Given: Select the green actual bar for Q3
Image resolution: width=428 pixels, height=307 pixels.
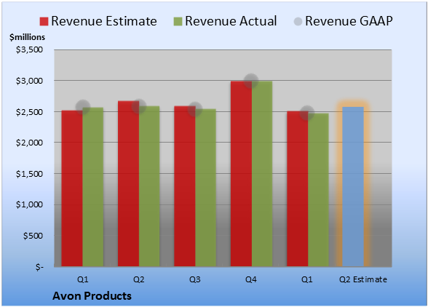Looking at the screenshot, I should (x=205, y=188).
